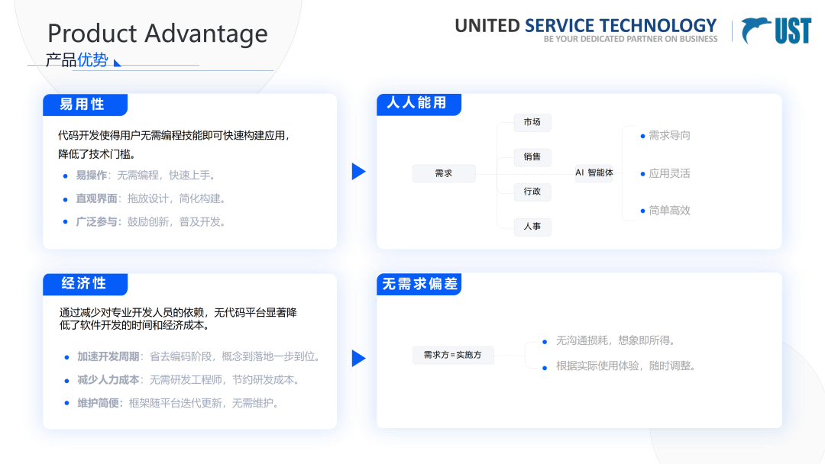Click the 人事 box
This screenshot has height=464, width=825.
click(x=532, y=227)
